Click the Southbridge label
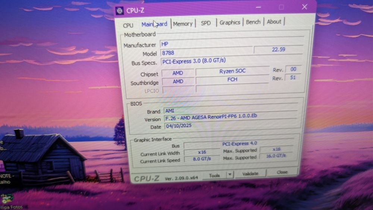 [144, 83]
